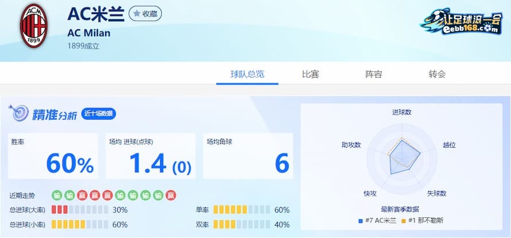Select the 阵容 tab
511x238 pixels.
[x=374, y=74]
